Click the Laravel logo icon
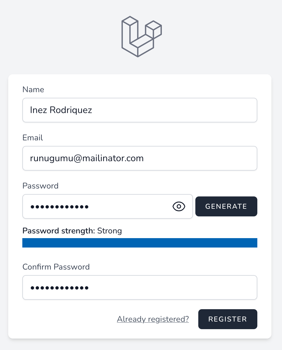Screen dimensions: 282x350 (141, 37)
